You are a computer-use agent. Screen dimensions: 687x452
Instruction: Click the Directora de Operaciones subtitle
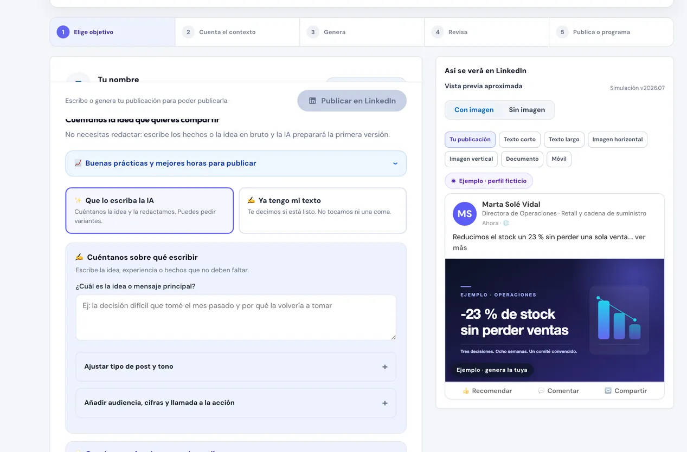564,213
